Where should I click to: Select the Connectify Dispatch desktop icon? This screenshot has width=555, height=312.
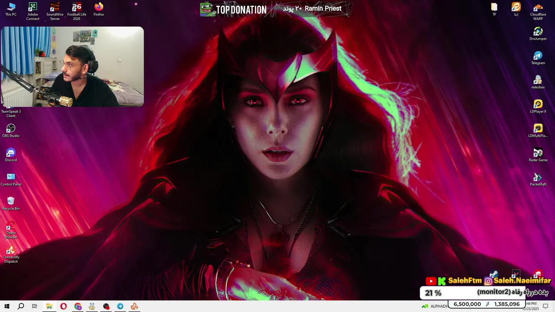click(x=11, y=254)
